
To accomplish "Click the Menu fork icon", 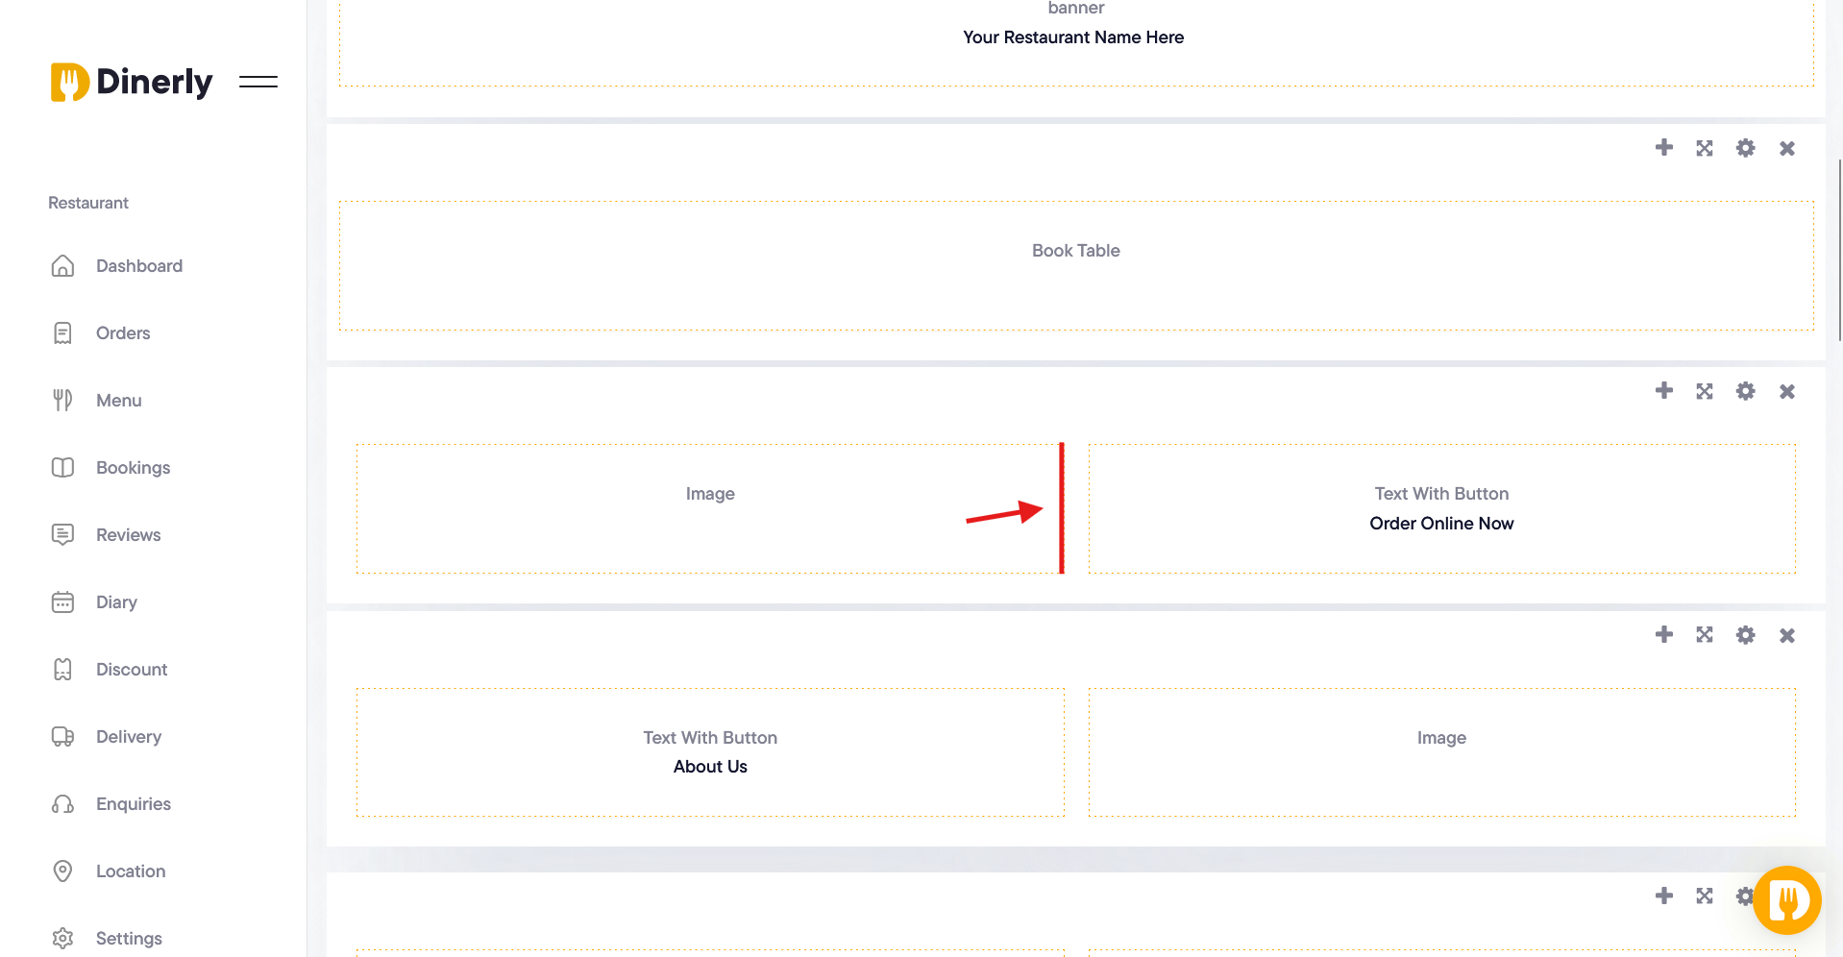I will [x=62, y=401].
